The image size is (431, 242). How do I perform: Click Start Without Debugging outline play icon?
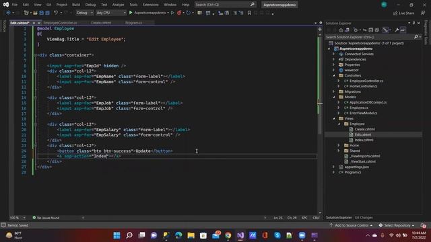click(172, 13)
